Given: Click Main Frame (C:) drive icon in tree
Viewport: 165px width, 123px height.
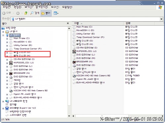Looking at the screenshot, I should (x=11, y=39).
